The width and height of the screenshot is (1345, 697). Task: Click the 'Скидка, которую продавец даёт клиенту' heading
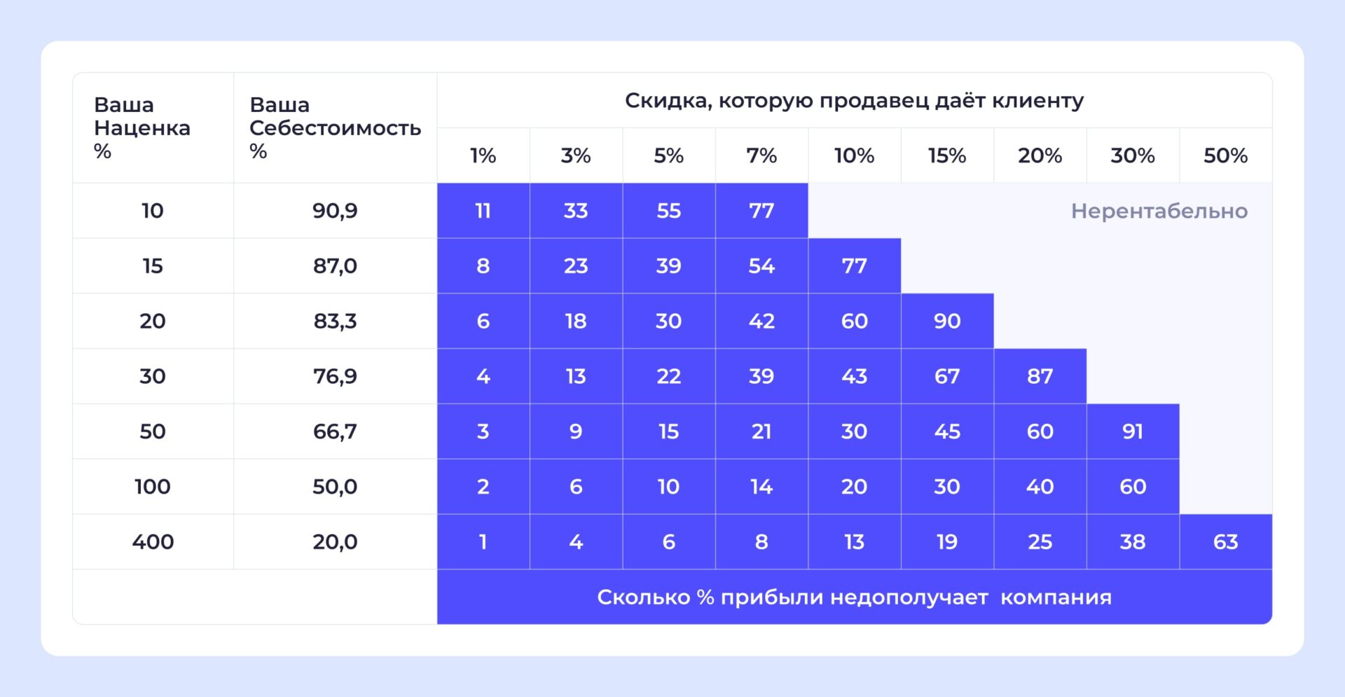pyautogui.click(x=854, y=101)
